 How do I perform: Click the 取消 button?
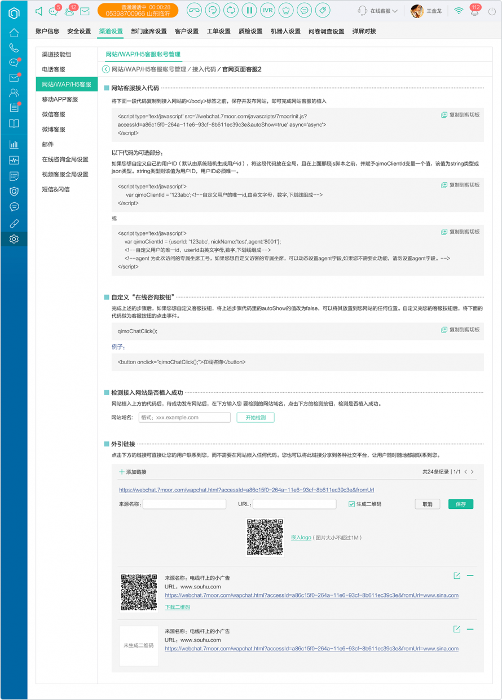click(428, 504)
